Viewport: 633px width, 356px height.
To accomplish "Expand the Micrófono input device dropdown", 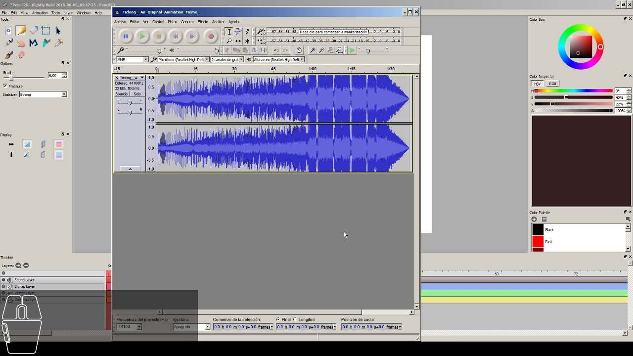I will 183,59.
